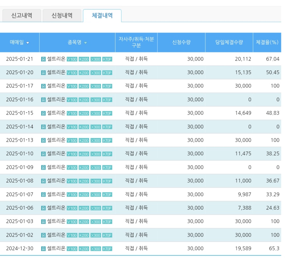This screenshot has height=258, width=285.
Task: Select date 2025-01-02 cell
Action: coord(20,235)
